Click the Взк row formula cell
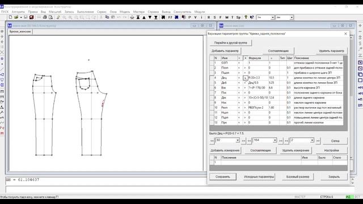Viewport: 363px width, 204px height. (x=258, y=88)
